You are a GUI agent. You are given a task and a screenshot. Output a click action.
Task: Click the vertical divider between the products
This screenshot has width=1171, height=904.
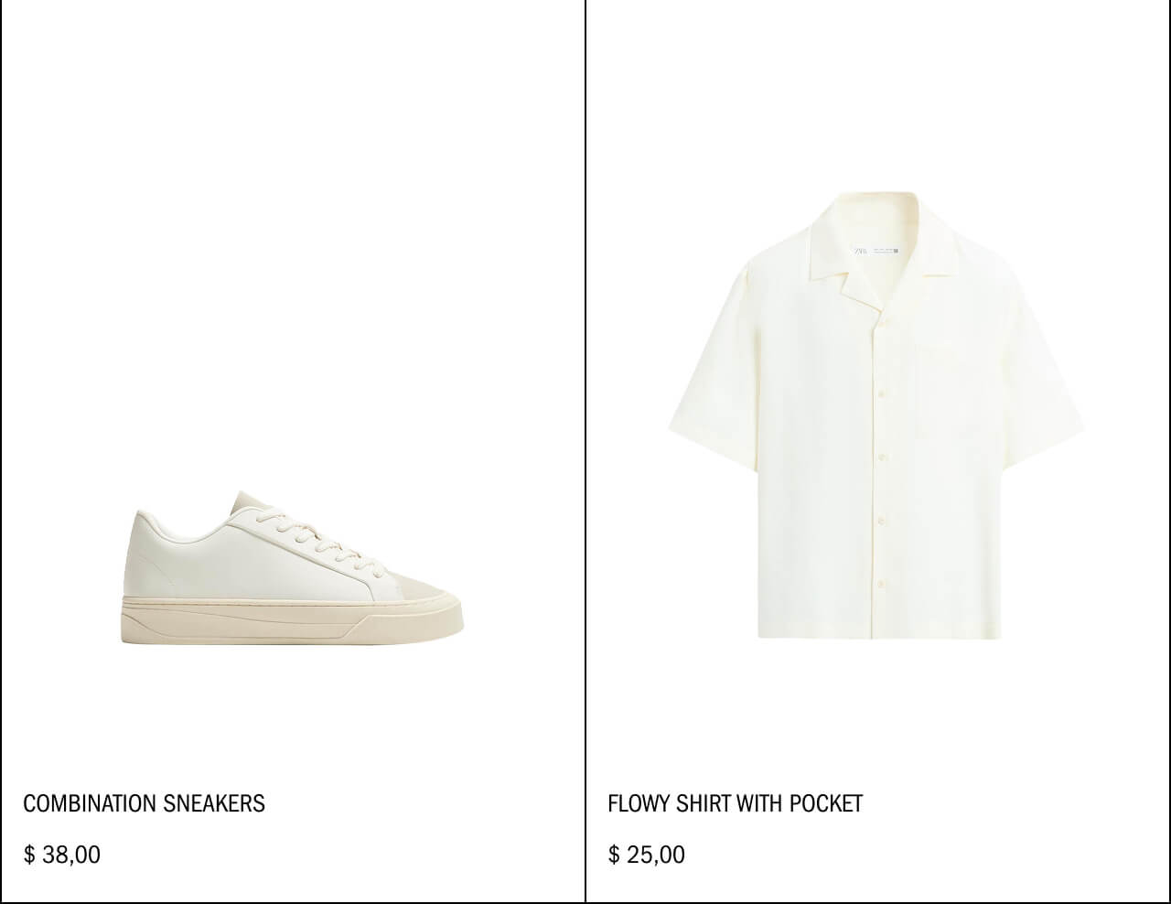[585, 452]
